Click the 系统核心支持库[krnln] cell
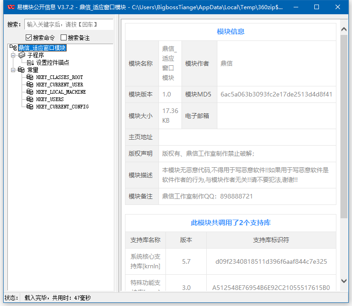Image resolution: width=352 pixels, height=306 pixels. 146,261
